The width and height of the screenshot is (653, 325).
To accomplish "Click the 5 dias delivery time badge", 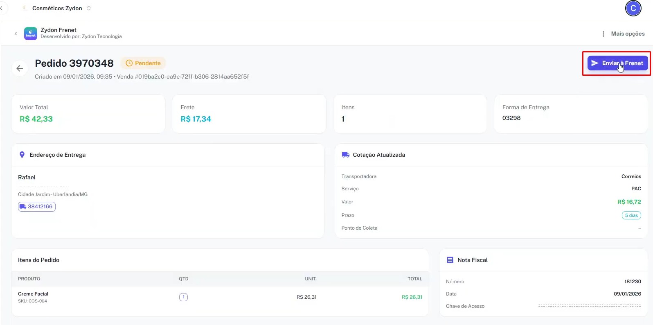I will click(x=631, y=215).
